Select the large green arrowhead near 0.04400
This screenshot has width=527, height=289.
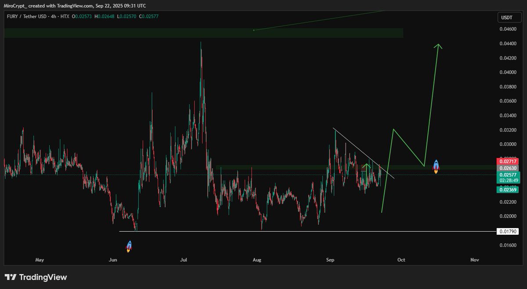[x=438, y=46]
